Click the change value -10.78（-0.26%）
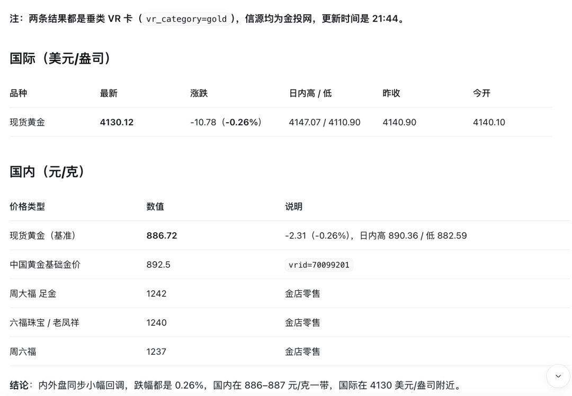Screen dimensions: 572x396 coord(226,123)
